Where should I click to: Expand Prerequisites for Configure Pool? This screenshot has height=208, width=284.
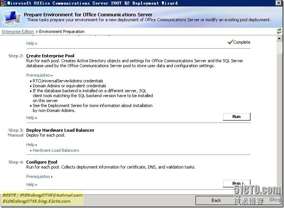point(39,176)
